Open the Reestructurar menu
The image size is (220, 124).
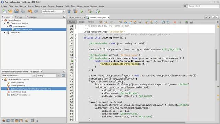41,6
